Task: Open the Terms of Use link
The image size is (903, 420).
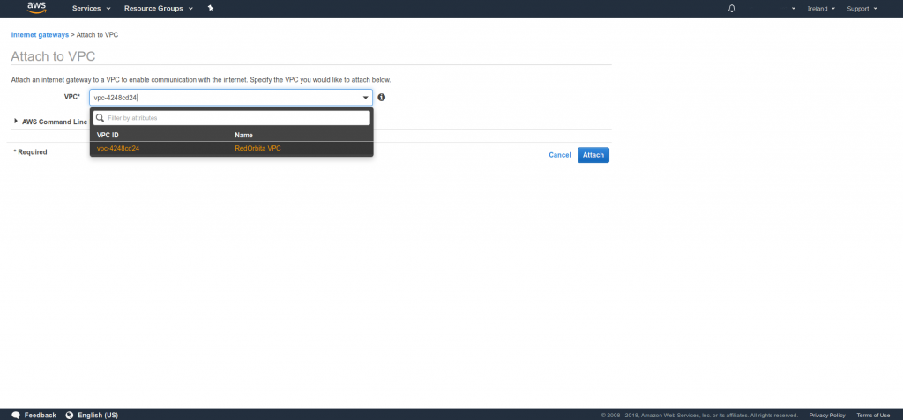Action: [x=872, y=415]
